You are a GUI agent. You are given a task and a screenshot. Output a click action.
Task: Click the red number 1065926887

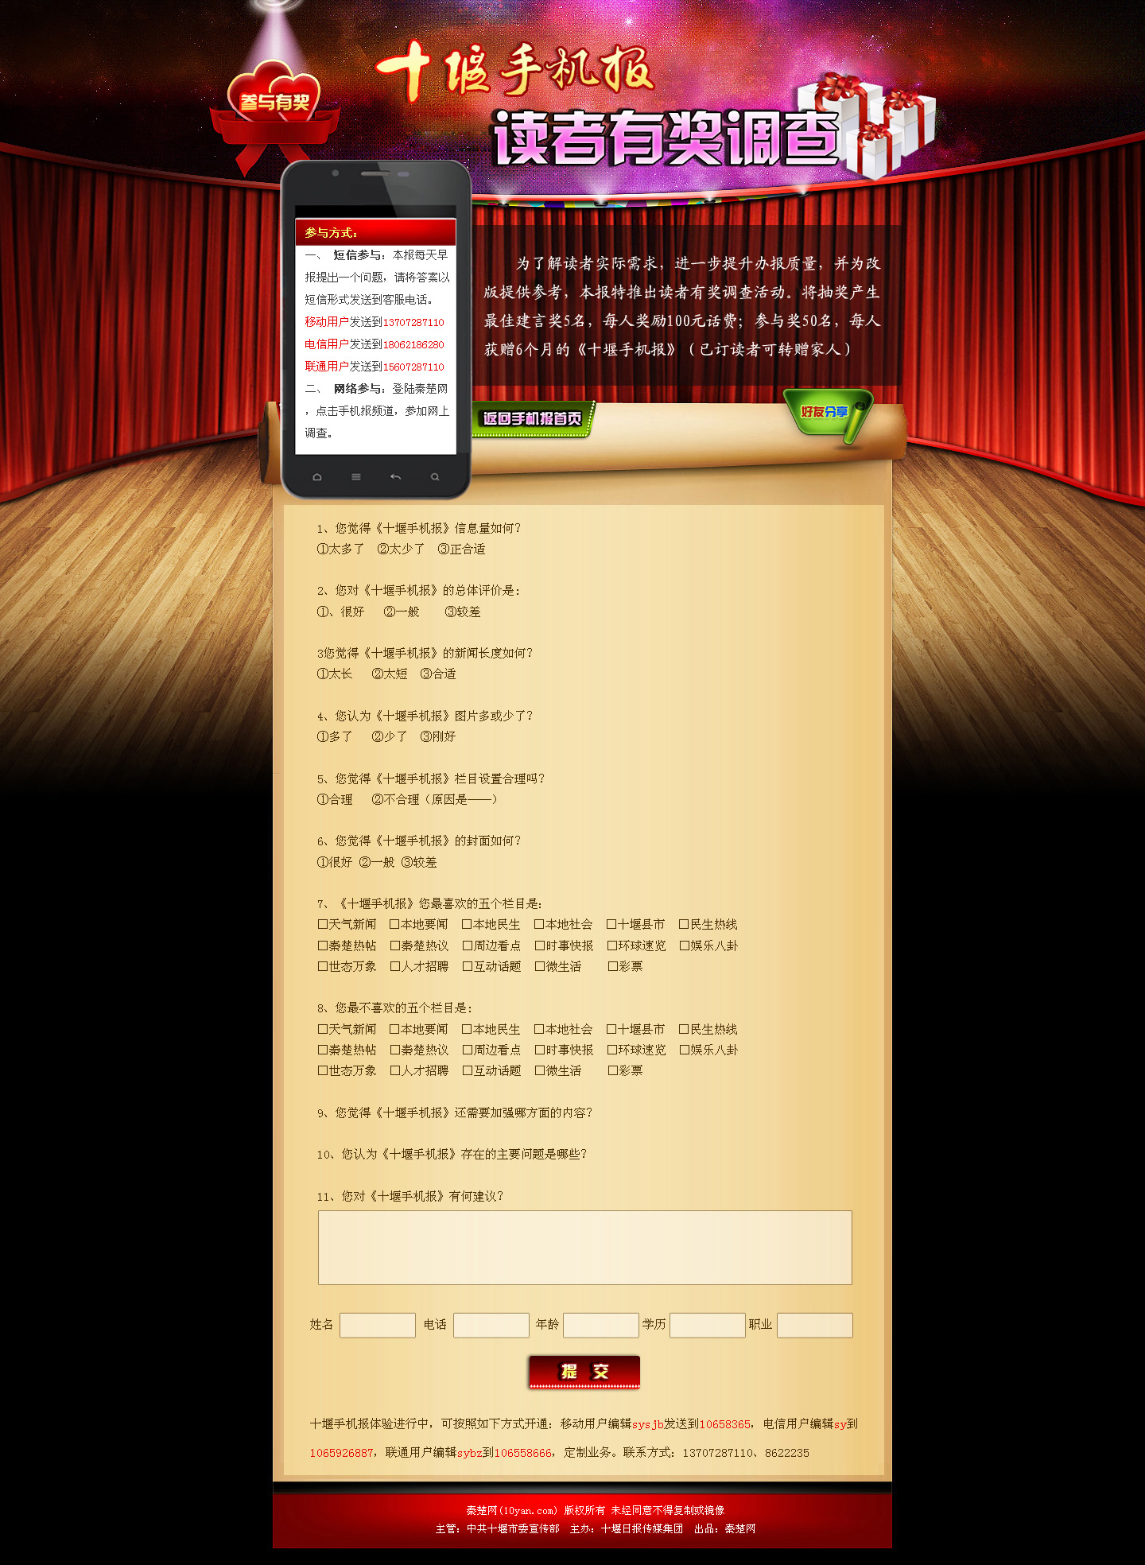342,1453
